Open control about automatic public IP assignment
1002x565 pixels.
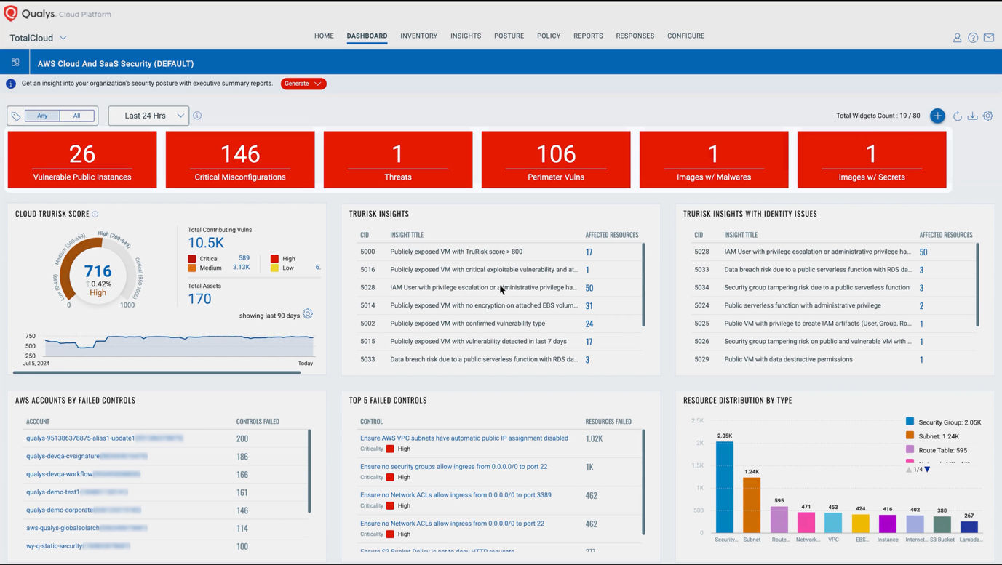[464, 438]
